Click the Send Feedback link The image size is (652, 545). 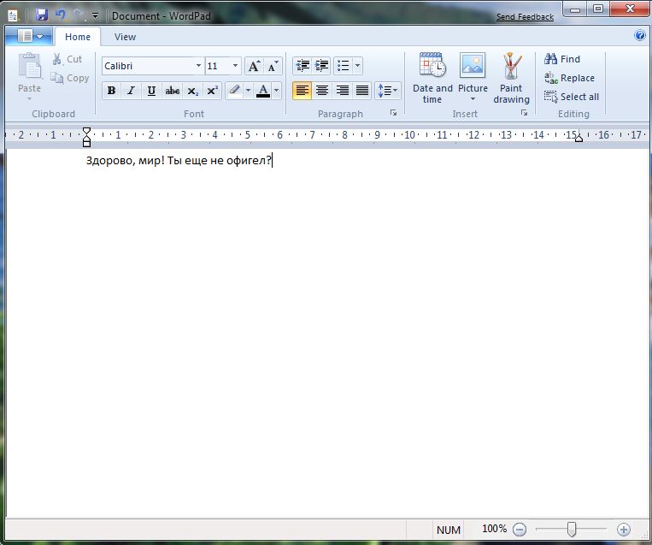[x=525, y=17]
